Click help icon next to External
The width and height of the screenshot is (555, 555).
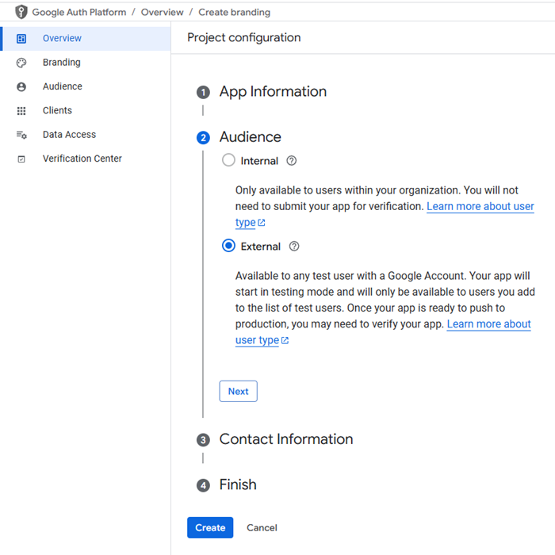coord(294,246)
